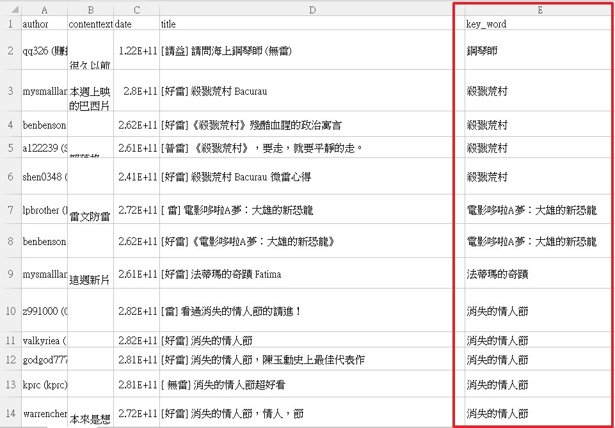The width and height of the screenshot is (615, 428).
Task: Select title '[請益] 請問海上鋼琴師 (無雷)'
Action: pos(312,50)
